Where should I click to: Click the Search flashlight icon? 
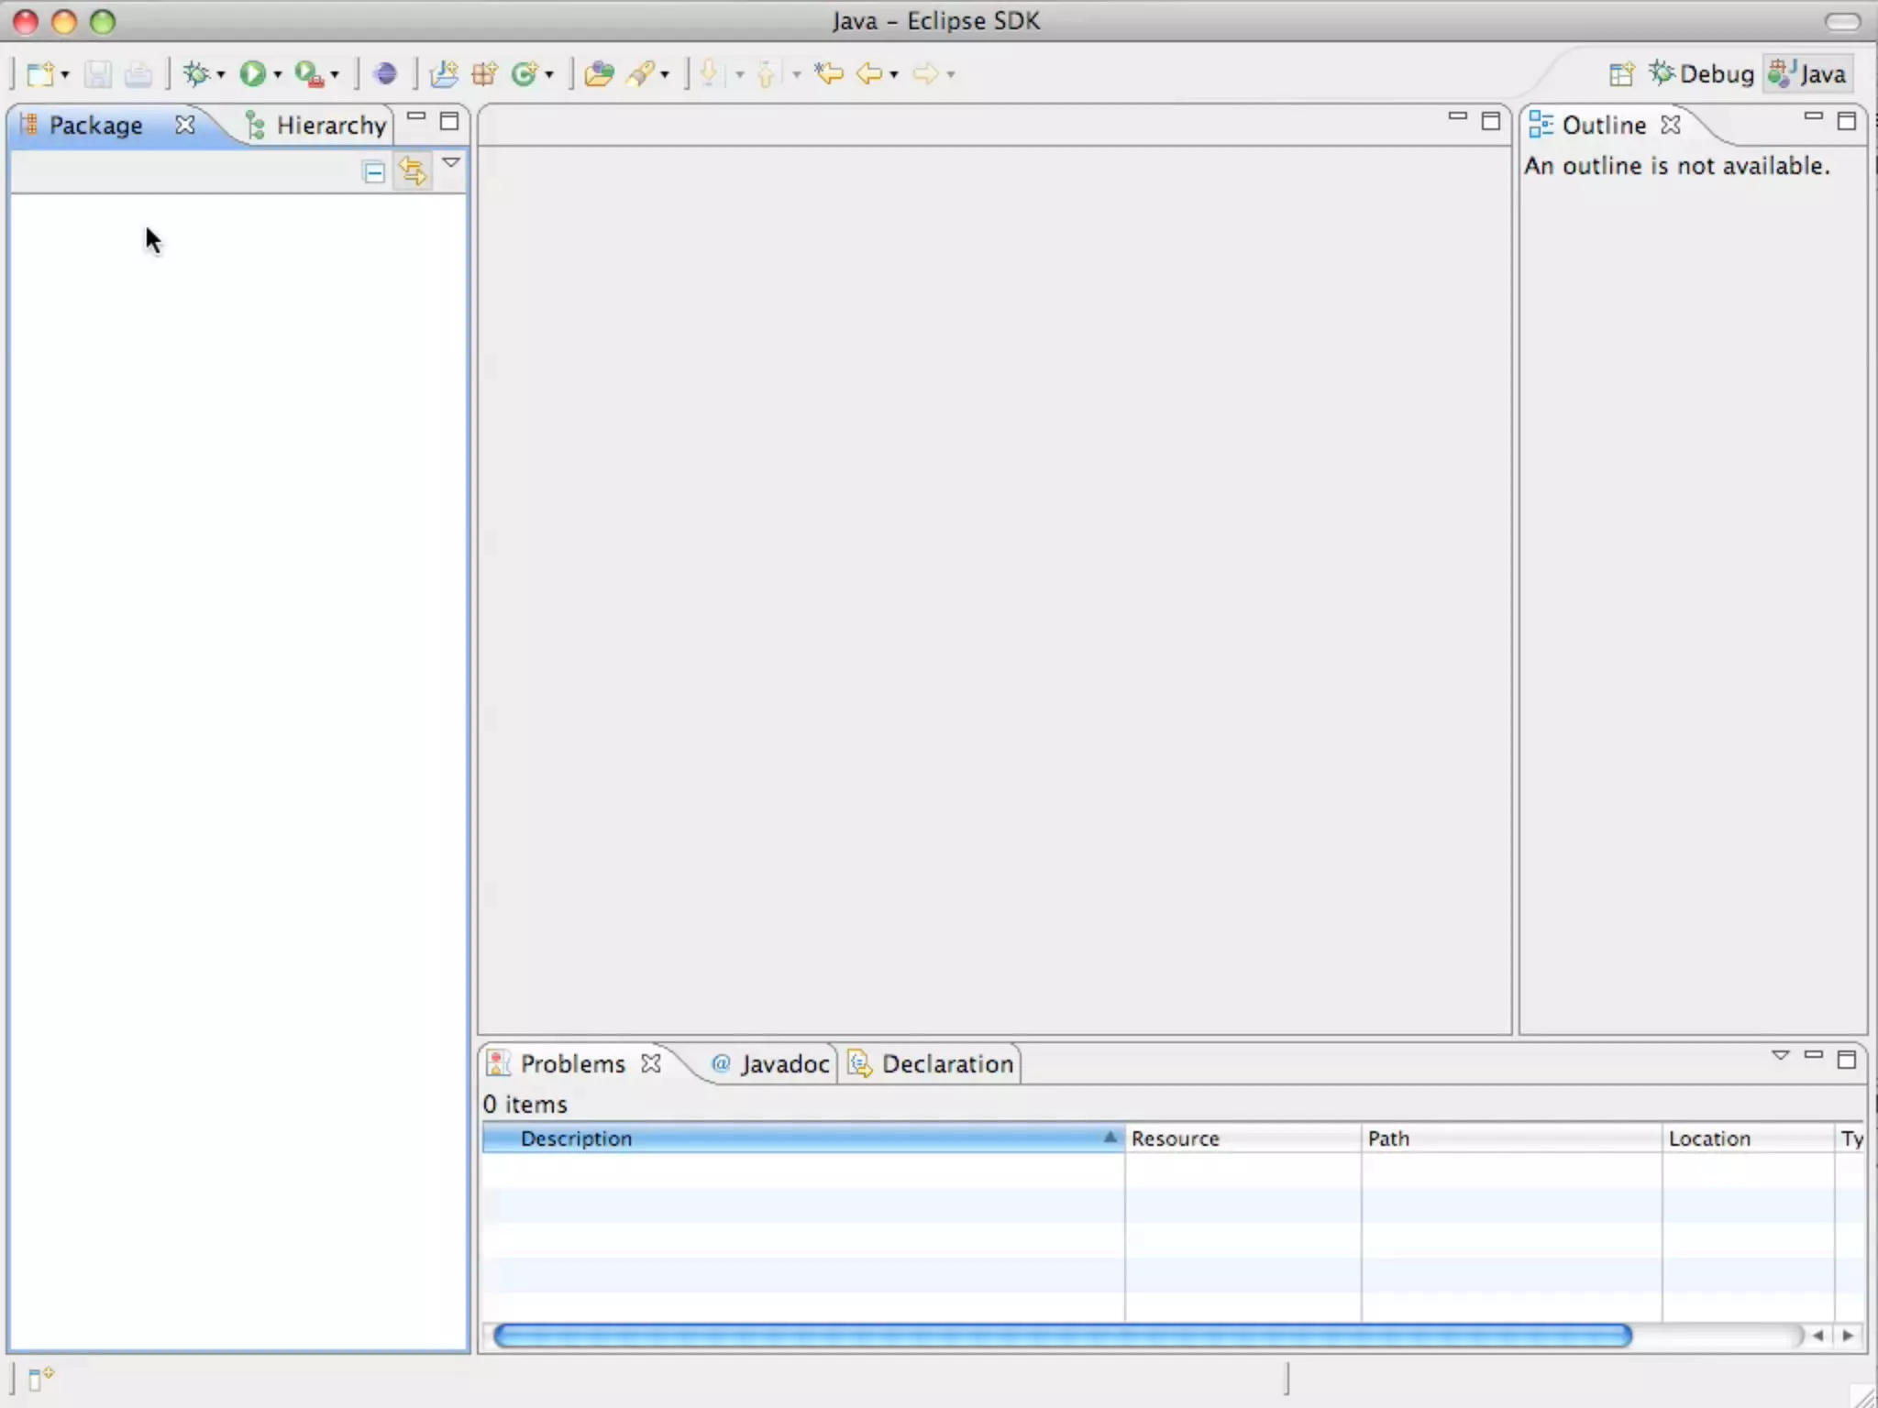[640, 73]
